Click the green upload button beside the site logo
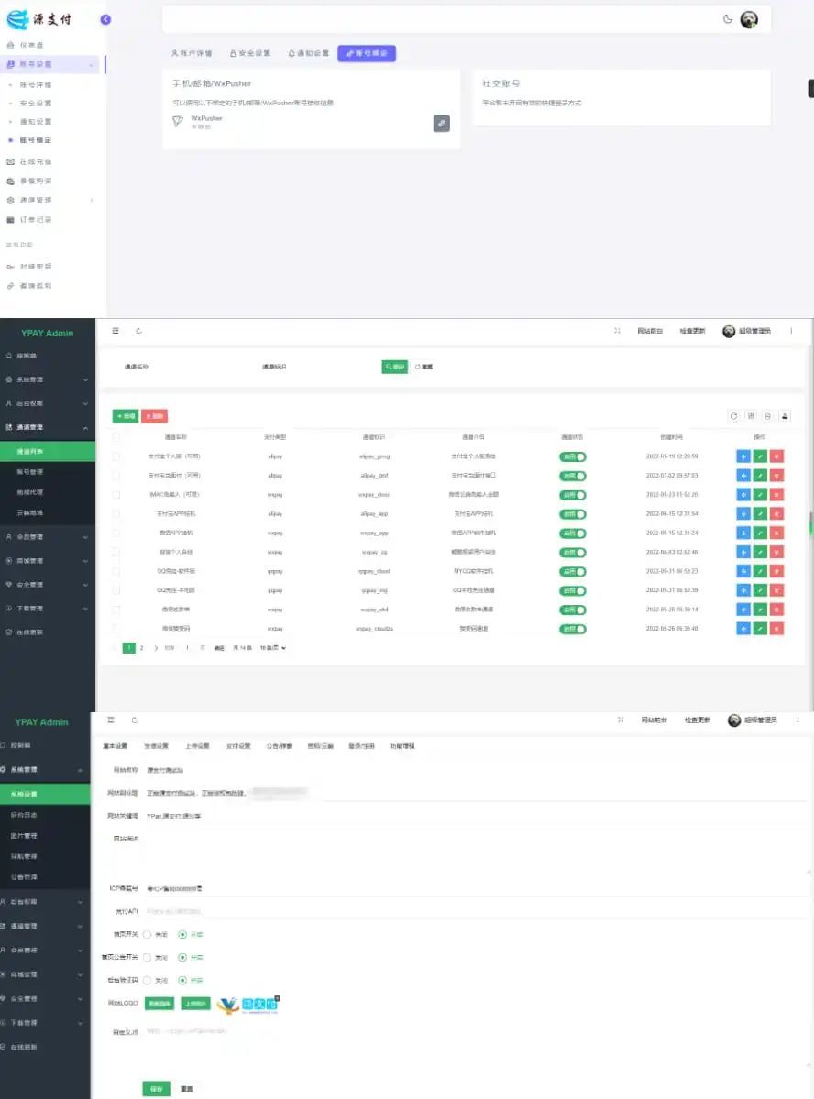This screenshot has width=814, height=1099. (x=195, y=1004)
